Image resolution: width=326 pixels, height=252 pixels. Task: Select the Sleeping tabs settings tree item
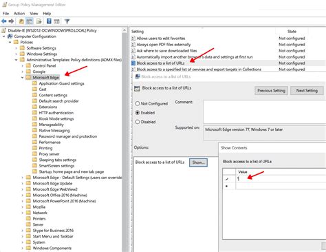coord(58,160)
